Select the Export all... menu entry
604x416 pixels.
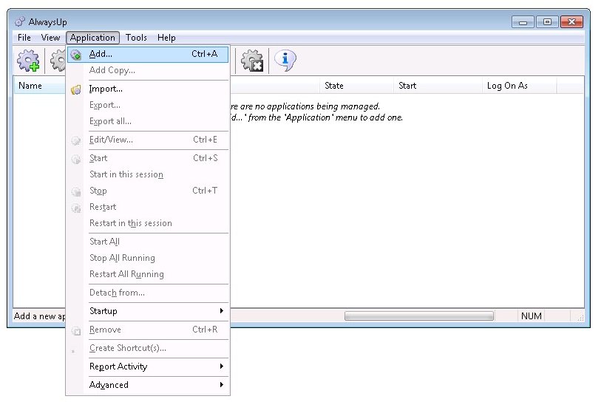[148, 121]
